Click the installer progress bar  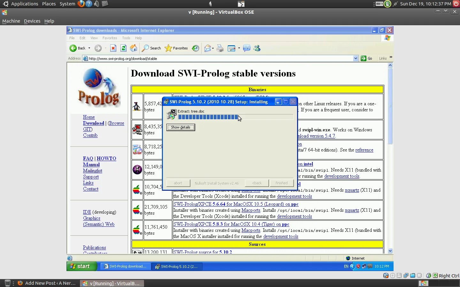coord(235,117)
